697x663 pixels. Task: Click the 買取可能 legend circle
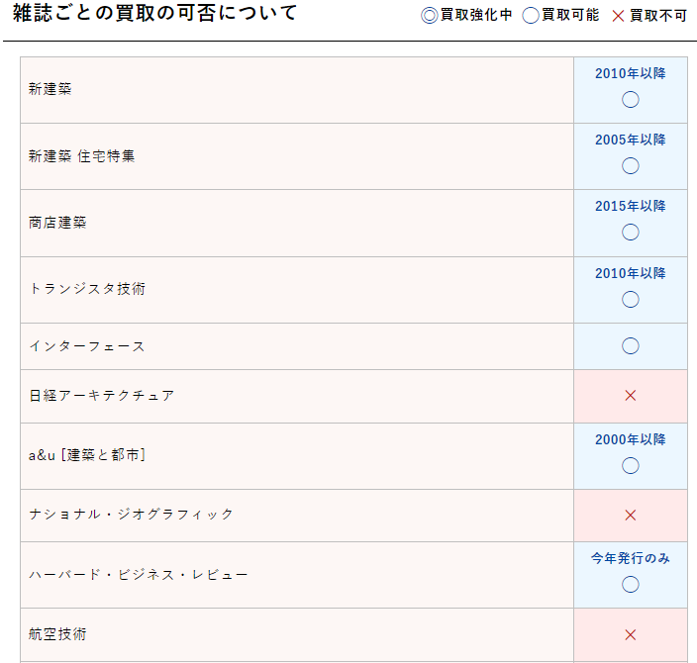tap(531, 16)
